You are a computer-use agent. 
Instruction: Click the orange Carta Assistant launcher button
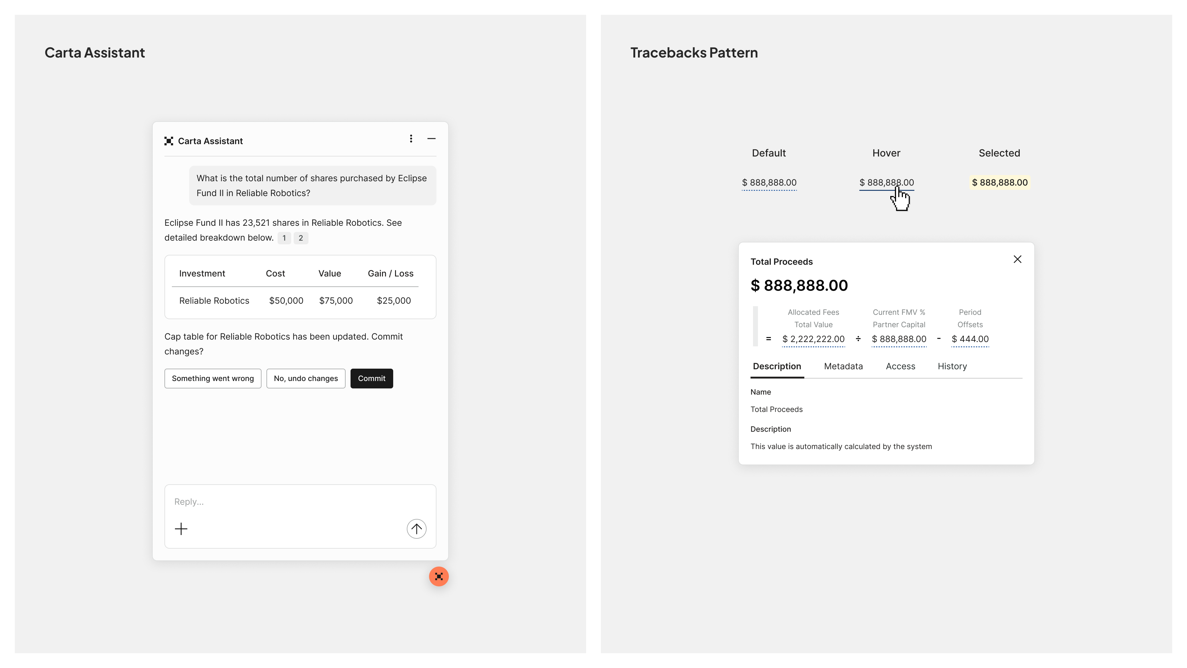pyautogui.click(x=439, y=576)
